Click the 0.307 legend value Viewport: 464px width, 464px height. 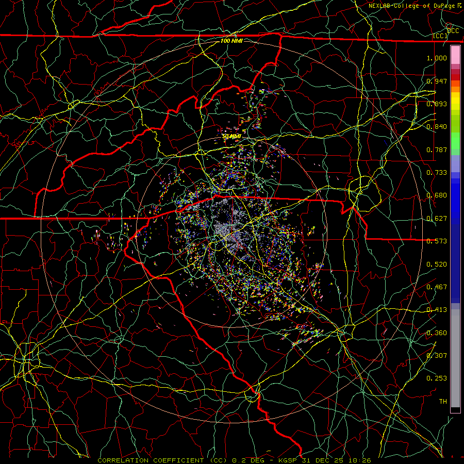(x=437, y=355)
